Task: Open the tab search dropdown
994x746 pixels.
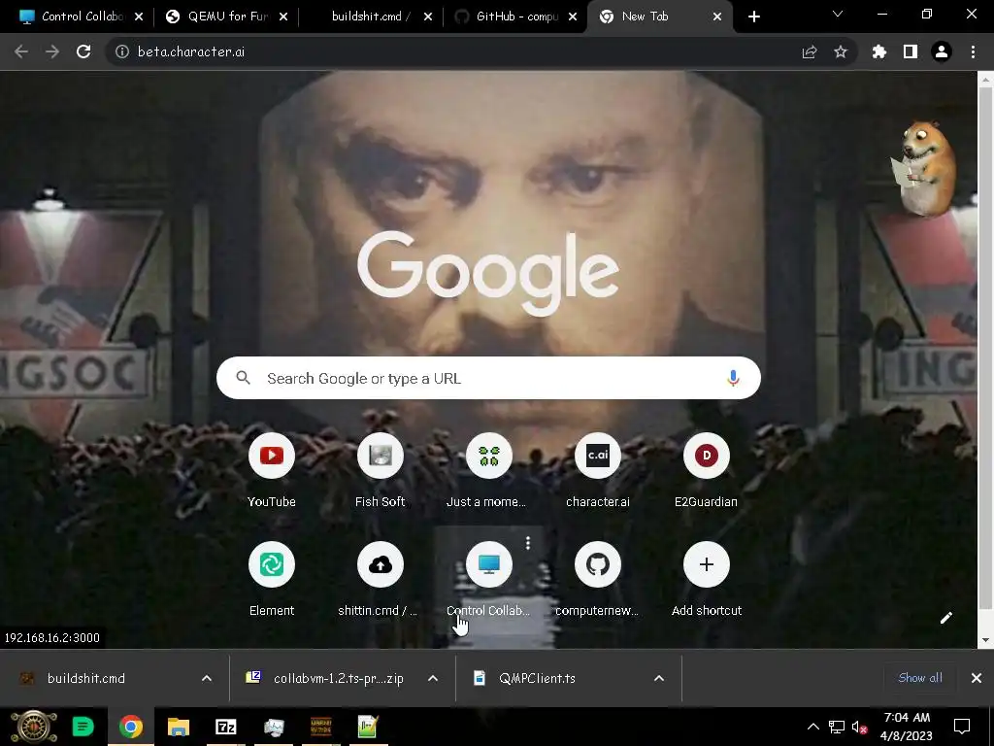Action: click(x=838, y=14)
